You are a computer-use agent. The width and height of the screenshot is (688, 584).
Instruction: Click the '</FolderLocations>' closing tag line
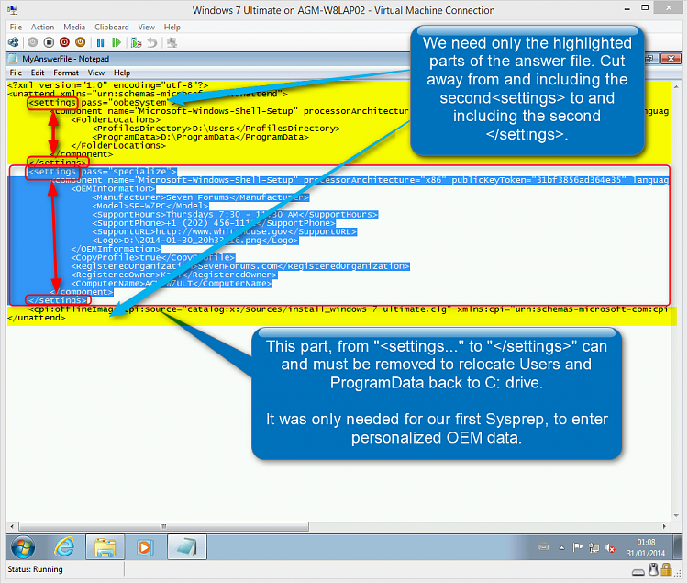point(118,145)
